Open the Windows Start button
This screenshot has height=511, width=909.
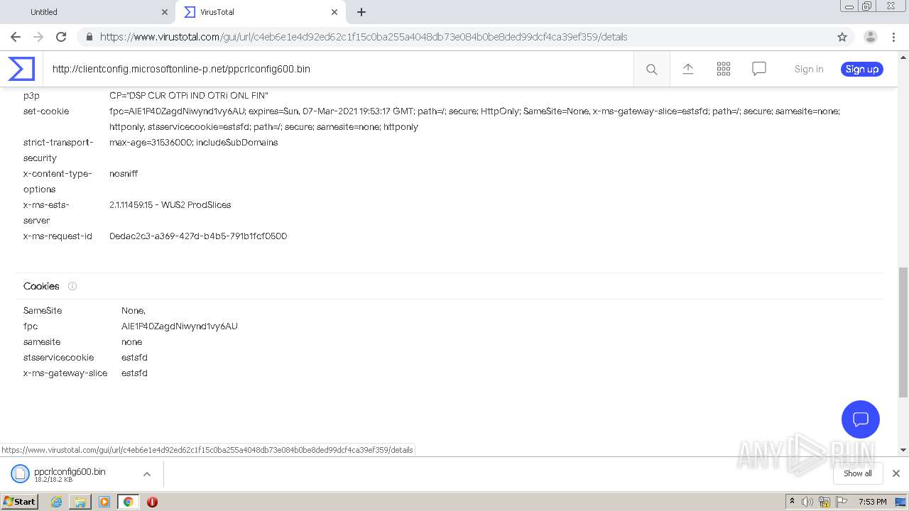tap(20, 502)
